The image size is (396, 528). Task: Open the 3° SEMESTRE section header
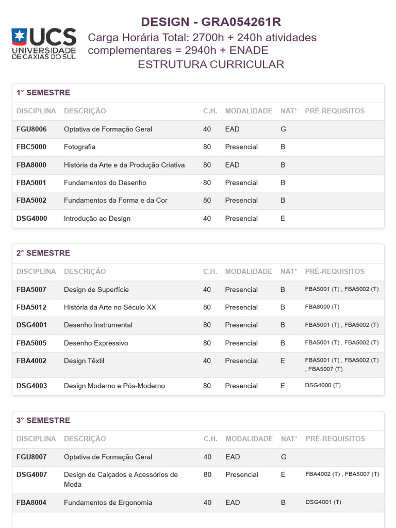[x=43, y=420]
